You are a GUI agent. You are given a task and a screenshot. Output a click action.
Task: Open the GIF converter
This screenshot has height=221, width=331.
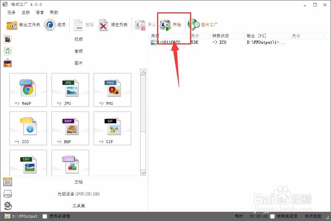(112, 128)
